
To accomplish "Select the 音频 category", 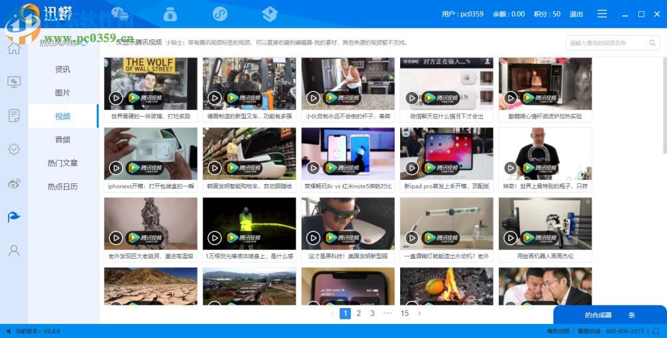I will (63, 139).
